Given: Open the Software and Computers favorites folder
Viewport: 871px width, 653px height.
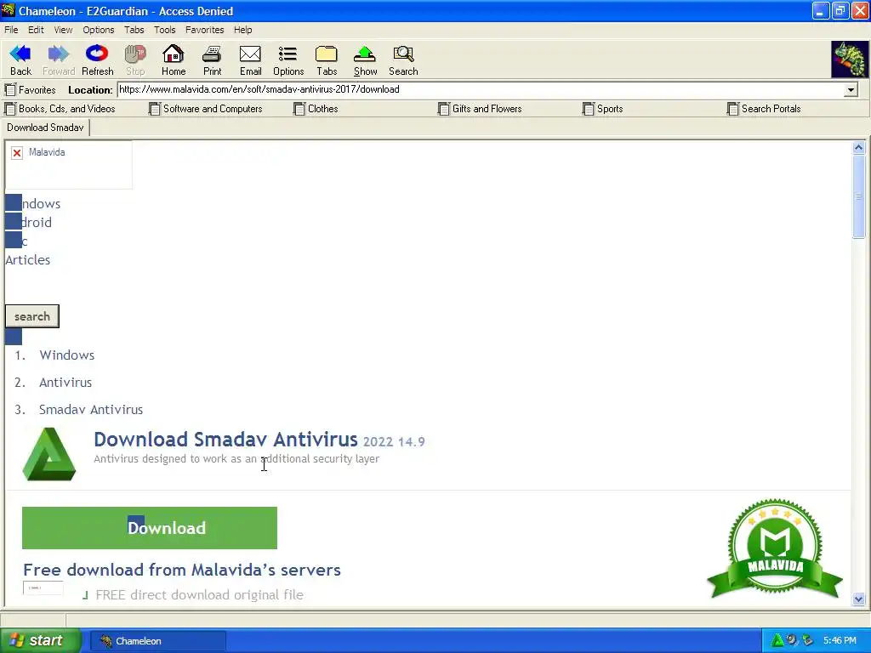Looking at the screenshot, I should point(206,109).
